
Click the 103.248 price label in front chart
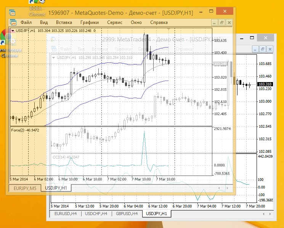coord(220,63)
